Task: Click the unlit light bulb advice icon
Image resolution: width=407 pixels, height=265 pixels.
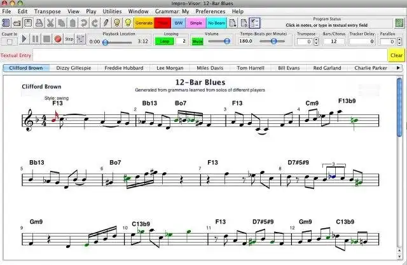Action: click(x=117, y=23)
